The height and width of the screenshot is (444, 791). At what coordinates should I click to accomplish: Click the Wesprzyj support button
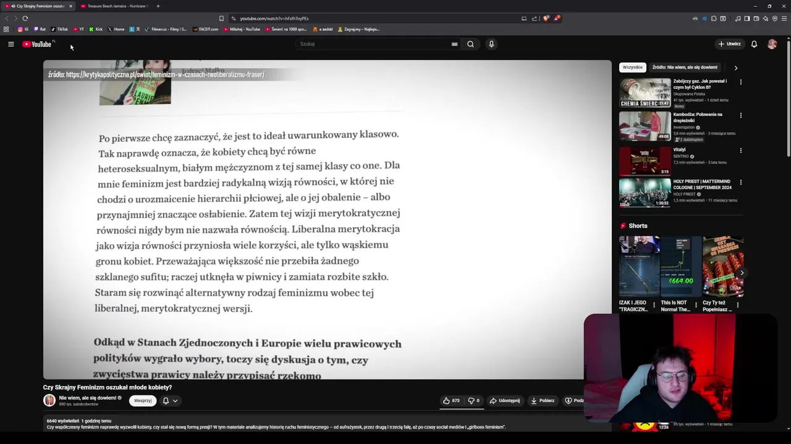pyautogui.click(x=143, y=401)
